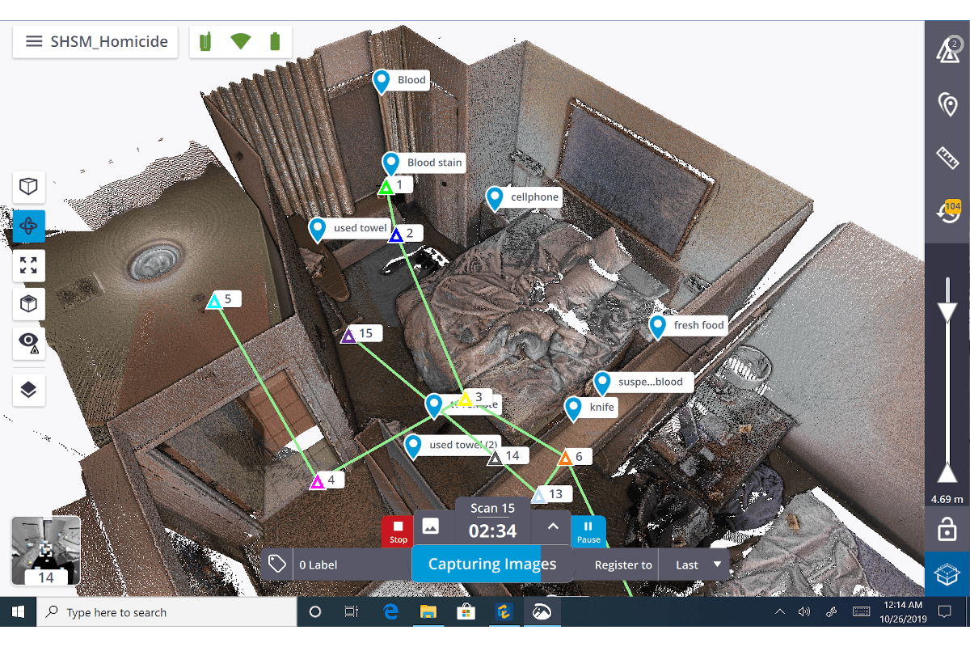Select the orbit view mode icon
Screen dimensions: 970x647
[28, 226]
